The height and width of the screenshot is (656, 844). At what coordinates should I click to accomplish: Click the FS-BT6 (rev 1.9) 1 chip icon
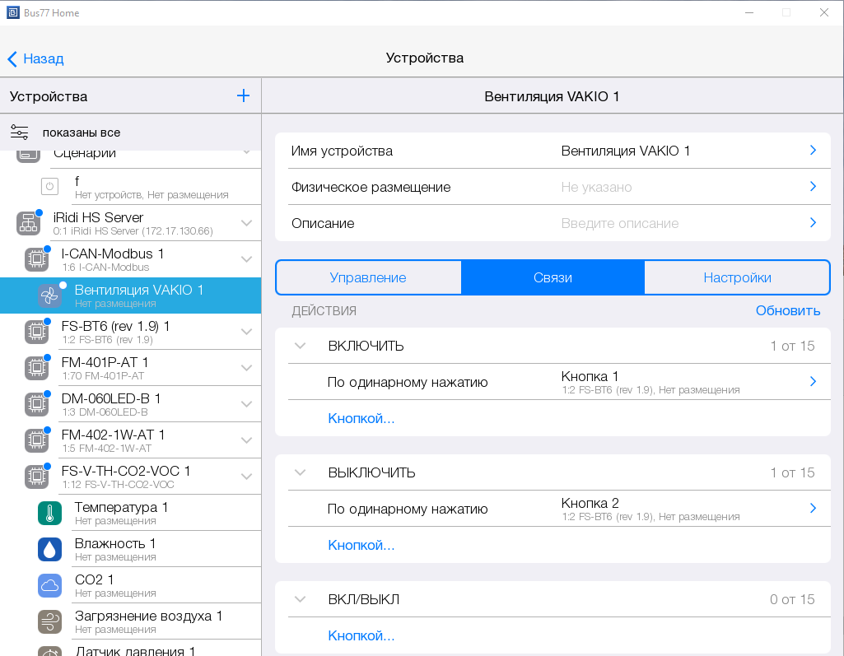pyautogui.click(x=36, y=332)
